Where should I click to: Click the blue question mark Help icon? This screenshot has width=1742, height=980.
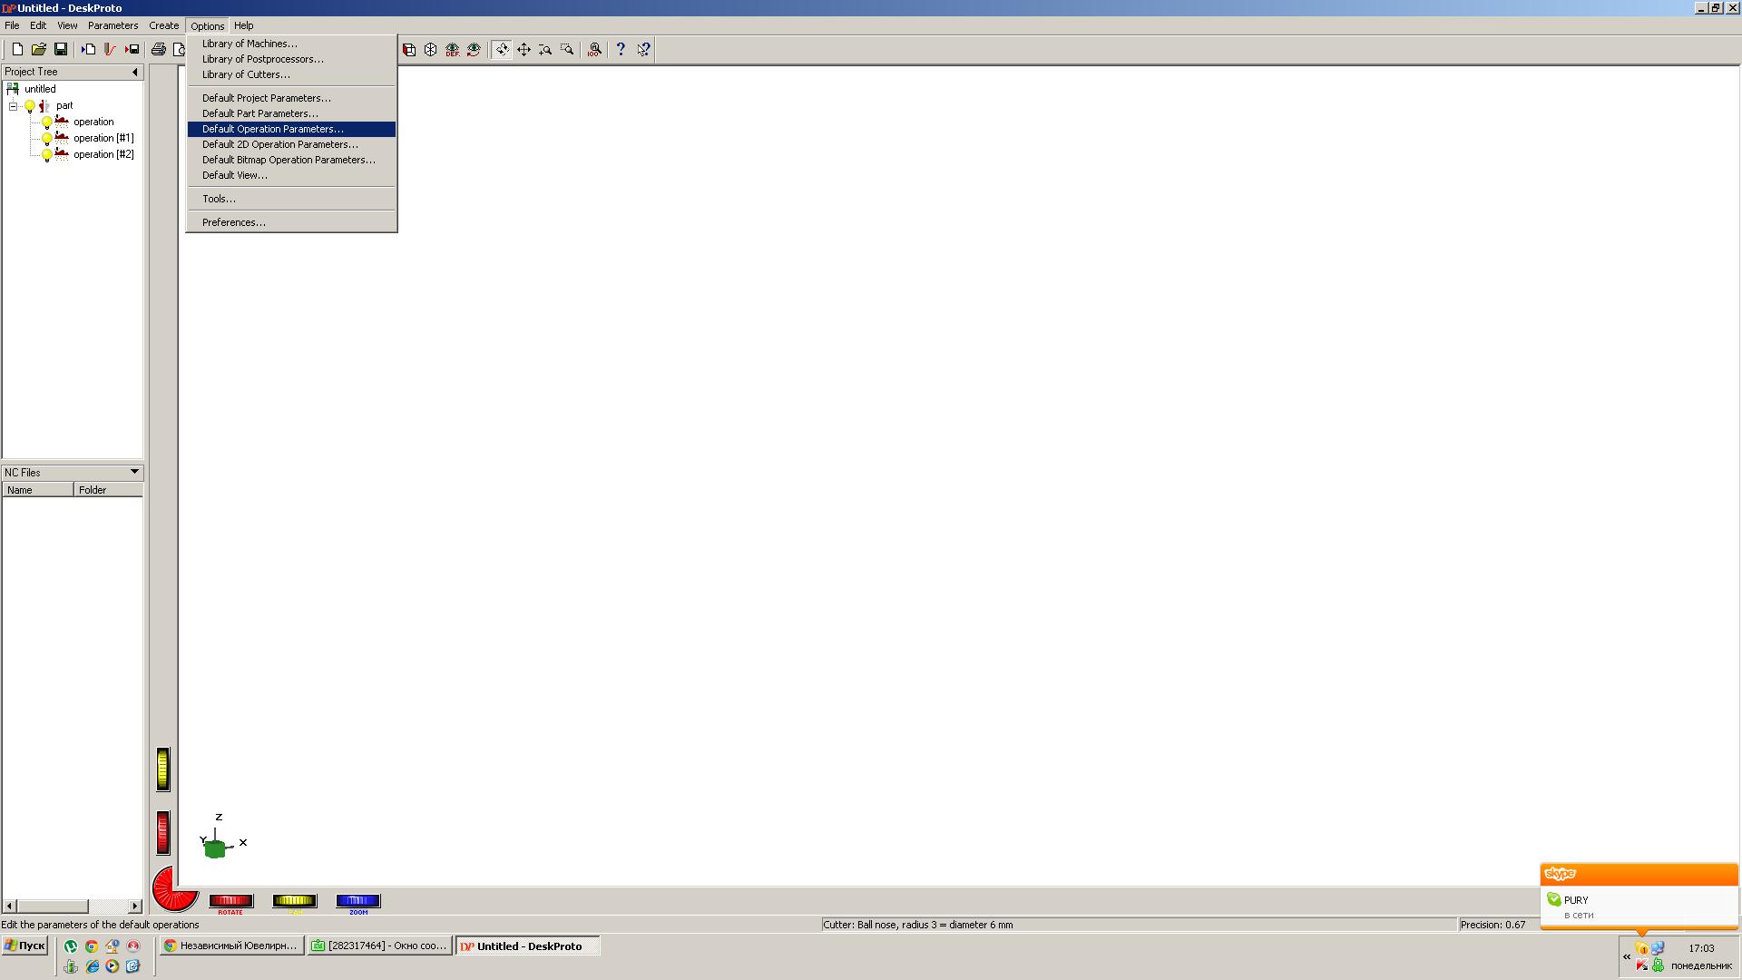click(621, 50)
